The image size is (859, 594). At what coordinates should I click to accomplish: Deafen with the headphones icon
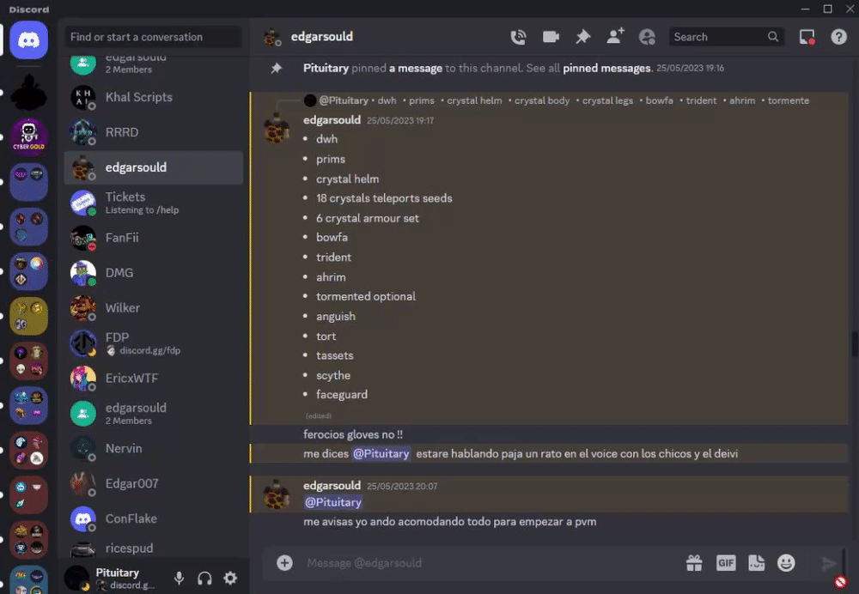tap(204, 579)
